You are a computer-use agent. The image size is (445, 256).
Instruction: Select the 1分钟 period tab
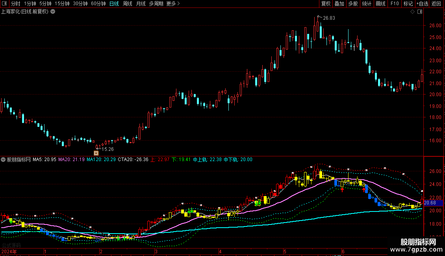pos(30,4)
